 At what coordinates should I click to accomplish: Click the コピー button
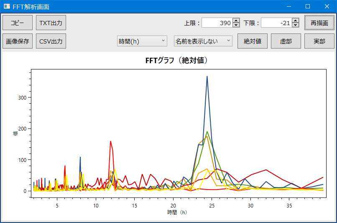[x=18, y=23]
